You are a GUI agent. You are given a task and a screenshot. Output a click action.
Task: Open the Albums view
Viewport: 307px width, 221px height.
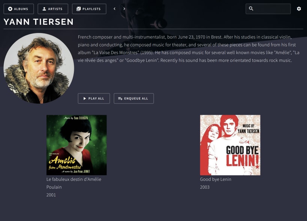(x=19, y=9)
